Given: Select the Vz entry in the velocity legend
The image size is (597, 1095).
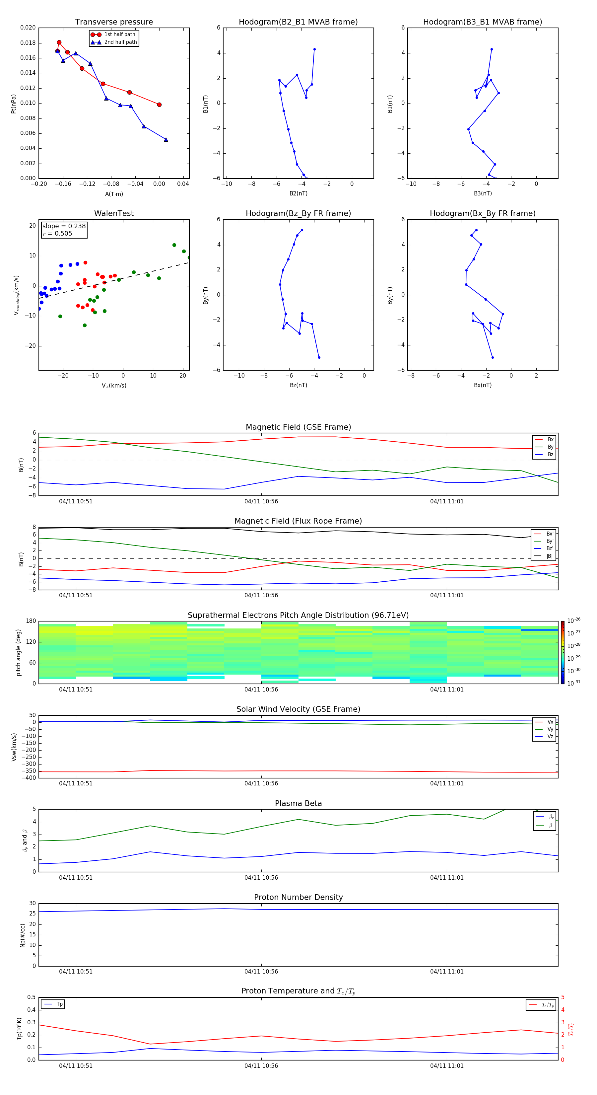Looking at the screenshot, I should [x=544, y=737].
